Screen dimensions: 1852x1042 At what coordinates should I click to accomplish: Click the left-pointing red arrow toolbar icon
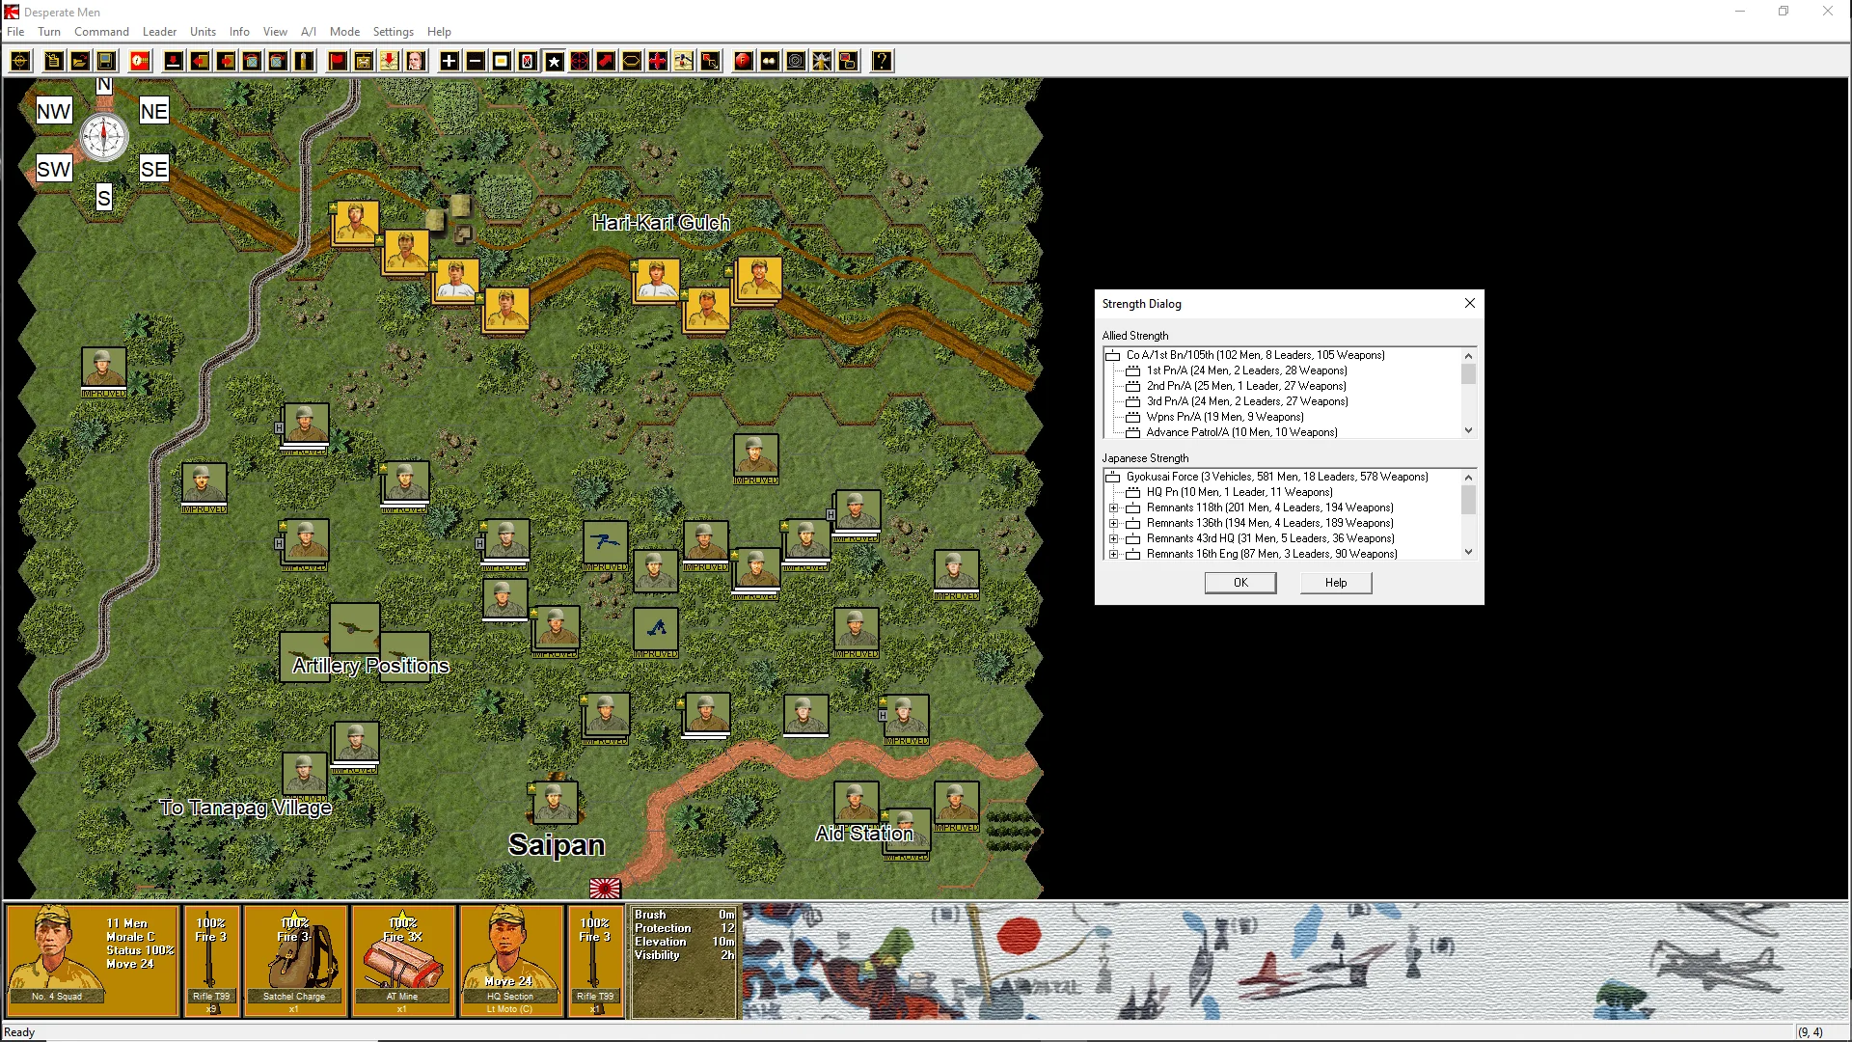tap(200, 62)
